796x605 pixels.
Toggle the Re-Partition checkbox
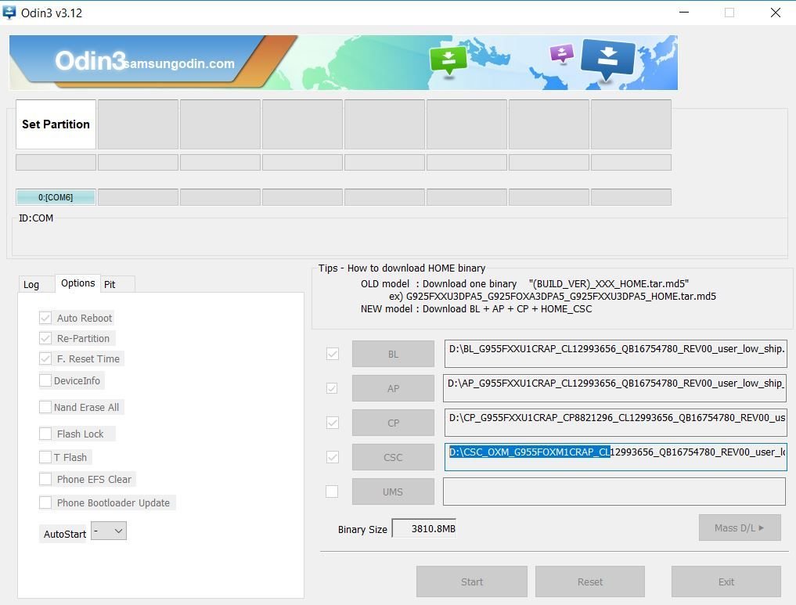pos(45,339)
